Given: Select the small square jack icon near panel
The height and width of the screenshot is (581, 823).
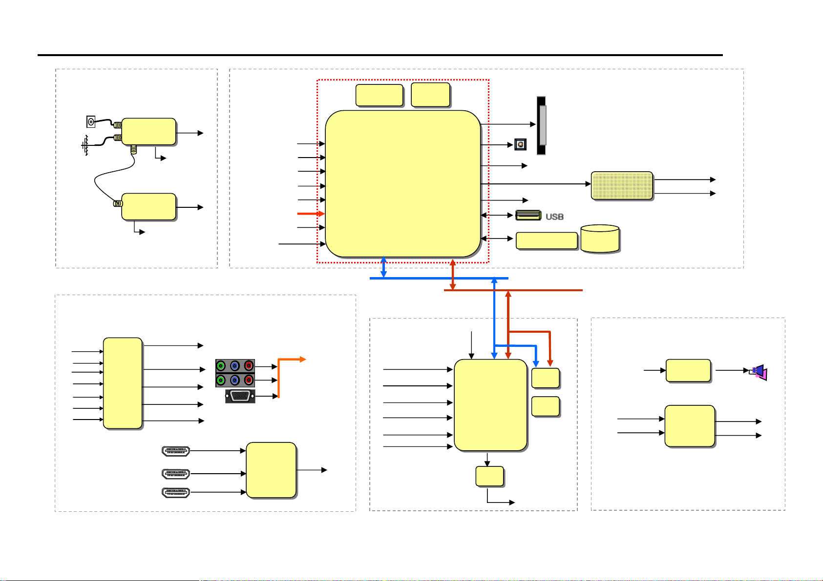Looking at the screenshot, I should (x=521, y=144).
